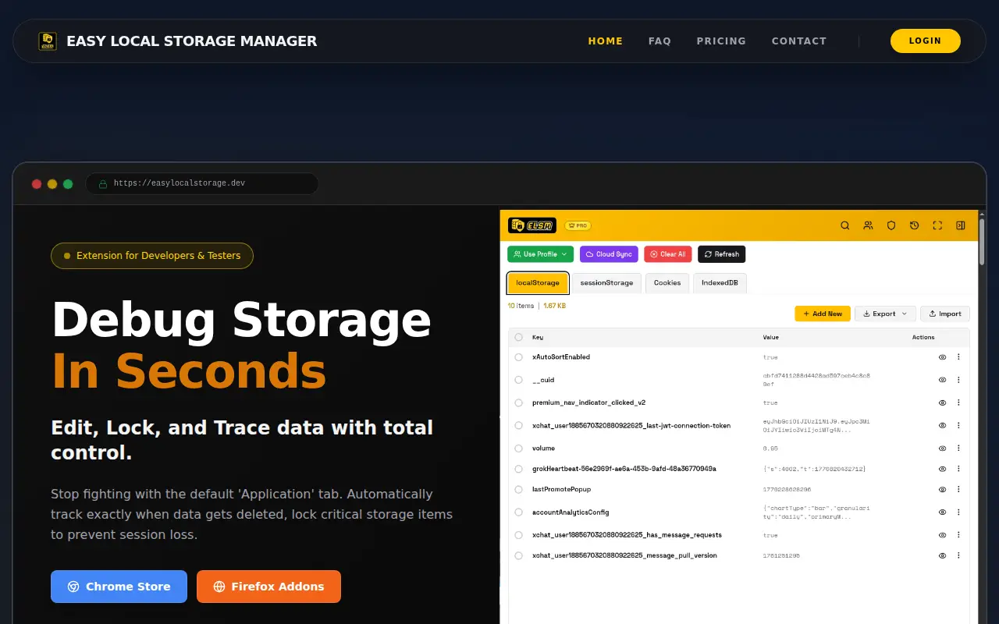Open kebab menu for grokHeartbeat row
This screenshot has width=999, height=624.
pyautogui.click(x=958, y=470)
